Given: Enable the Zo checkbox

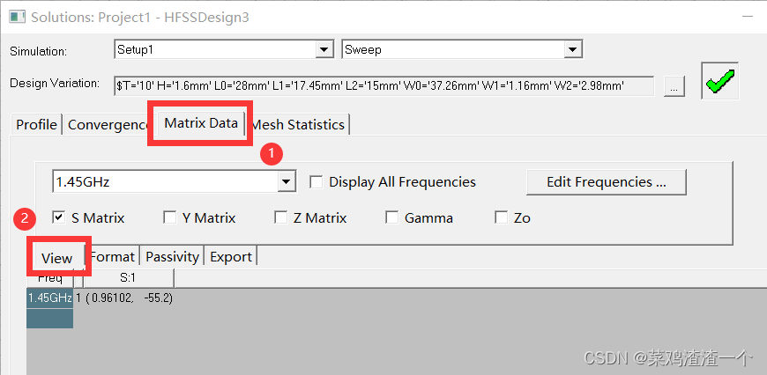Looking at the screenshot, I should 502,217.
